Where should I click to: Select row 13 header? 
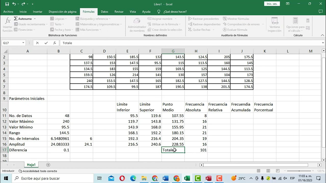[x=4, y=127]
